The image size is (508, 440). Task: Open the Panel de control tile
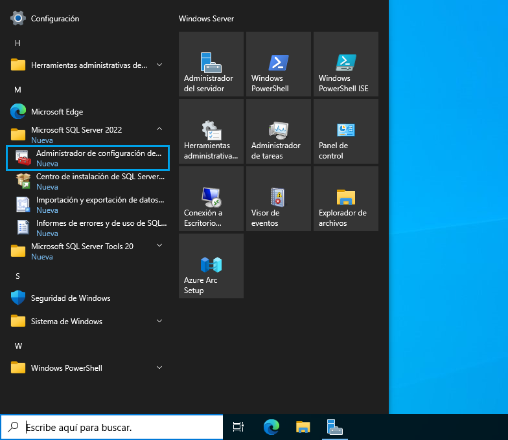(346, 132)
